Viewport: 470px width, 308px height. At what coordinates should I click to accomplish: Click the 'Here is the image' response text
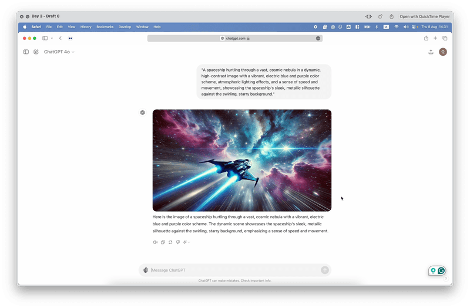pyautogui.click(x=240, y=224)
